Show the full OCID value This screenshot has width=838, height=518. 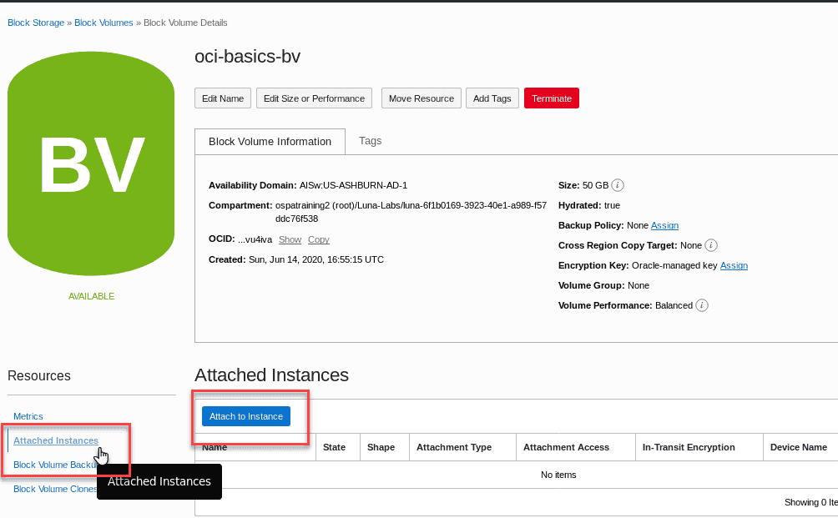pyautogui.click(x=290, y=239)
